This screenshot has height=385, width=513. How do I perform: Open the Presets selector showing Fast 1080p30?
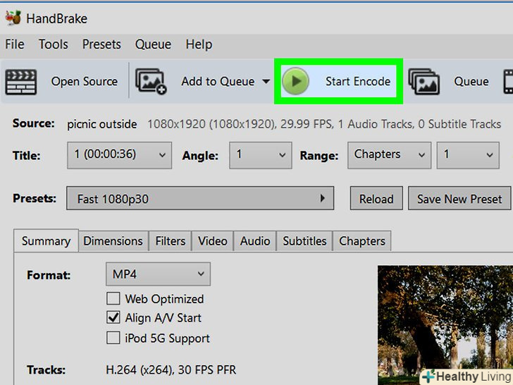200,198
